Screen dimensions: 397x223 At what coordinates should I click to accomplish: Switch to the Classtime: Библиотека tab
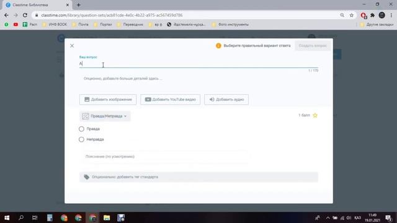pyautogui.click(x=37, y=5)
